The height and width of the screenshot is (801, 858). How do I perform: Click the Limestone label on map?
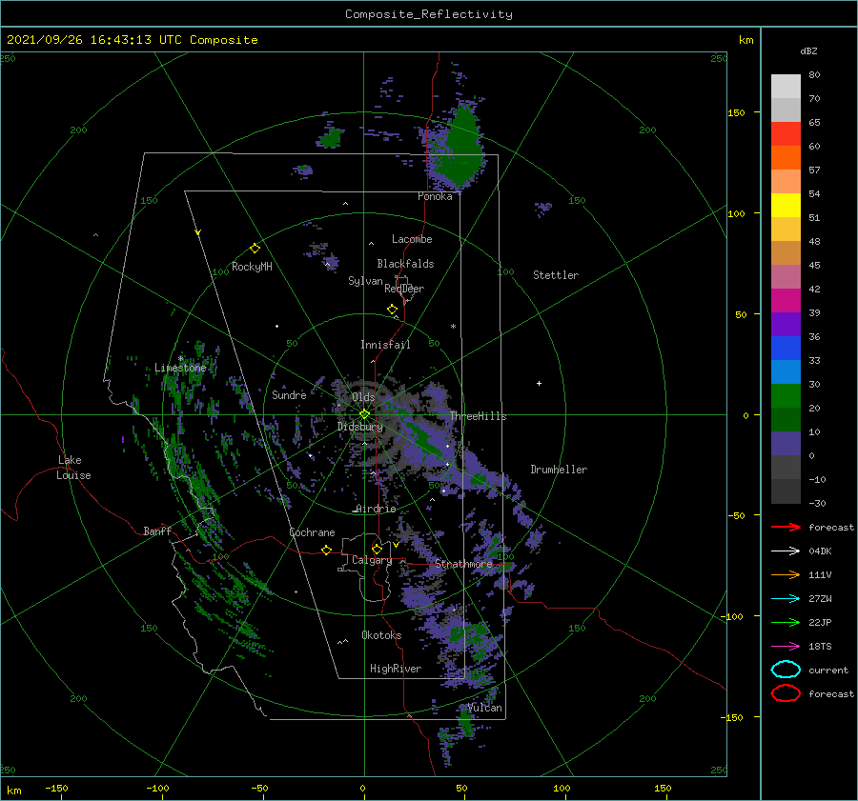click(180, 368)
